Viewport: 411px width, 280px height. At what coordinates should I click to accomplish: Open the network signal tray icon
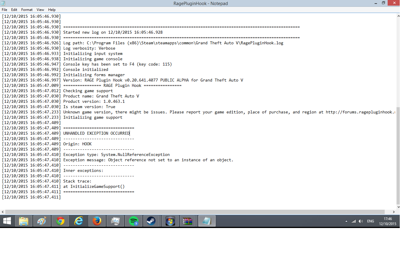click(354, 221)
